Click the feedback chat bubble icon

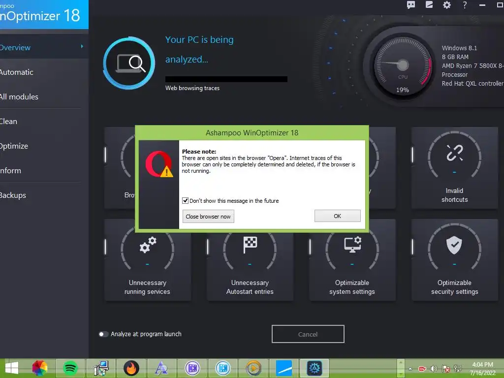411,5
